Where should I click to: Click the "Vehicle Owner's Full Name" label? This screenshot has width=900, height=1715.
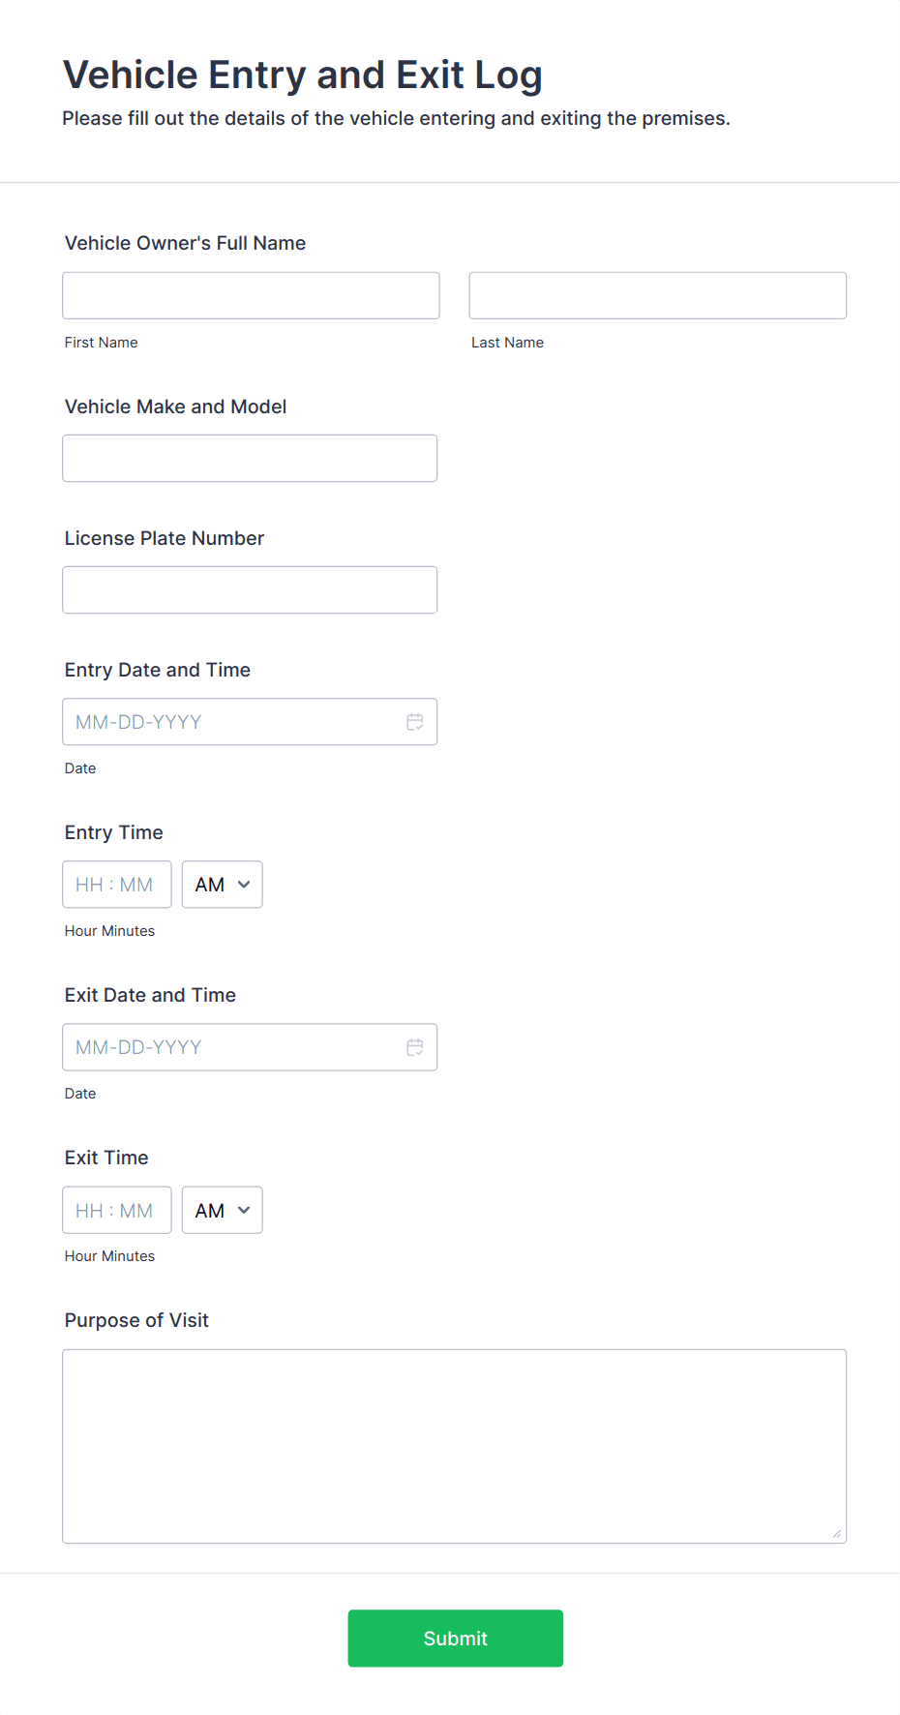coord(185,243)
